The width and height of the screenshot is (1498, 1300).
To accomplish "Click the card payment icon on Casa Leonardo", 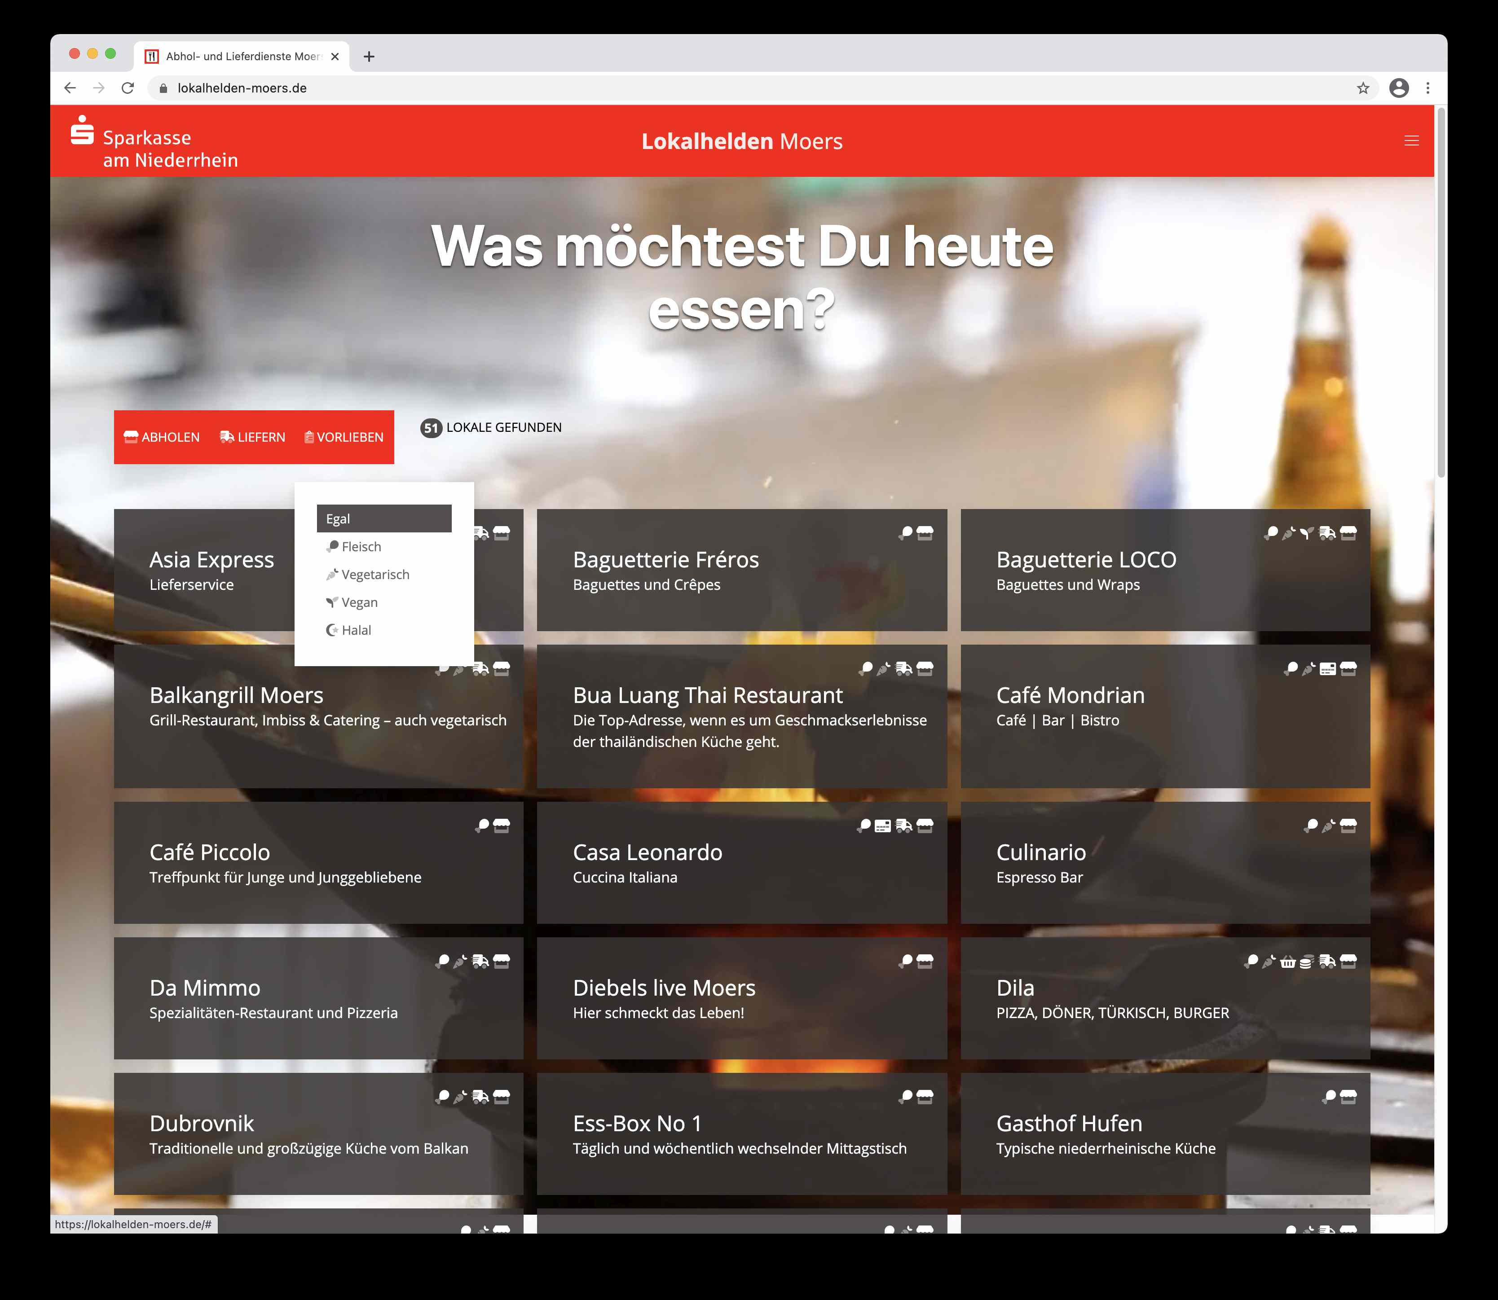I will [x=882, y=826].
